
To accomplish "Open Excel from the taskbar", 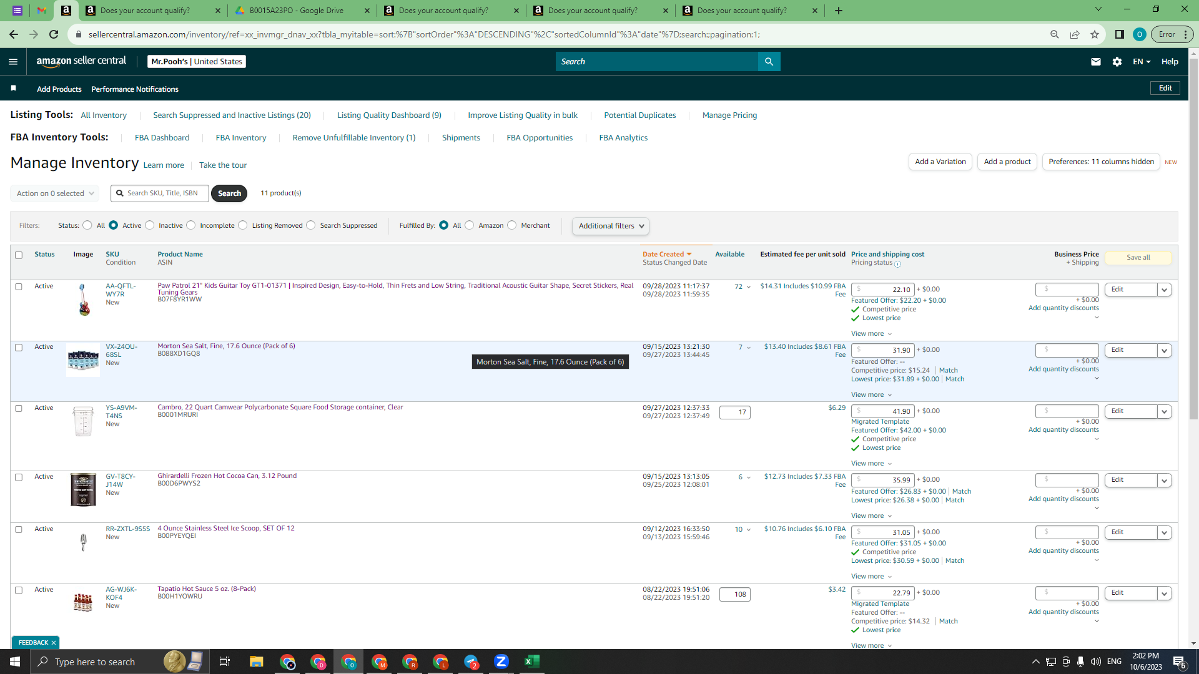I will (532, 662).
